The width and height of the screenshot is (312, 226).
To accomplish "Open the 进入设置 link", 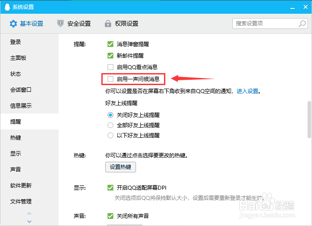I will (247, 91).
